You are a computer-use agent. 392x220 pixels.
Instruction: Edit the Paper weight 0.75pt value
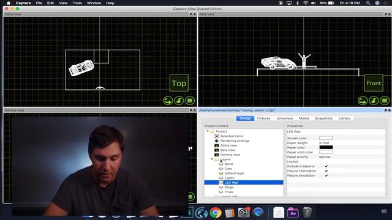click(x=324, y=143)
